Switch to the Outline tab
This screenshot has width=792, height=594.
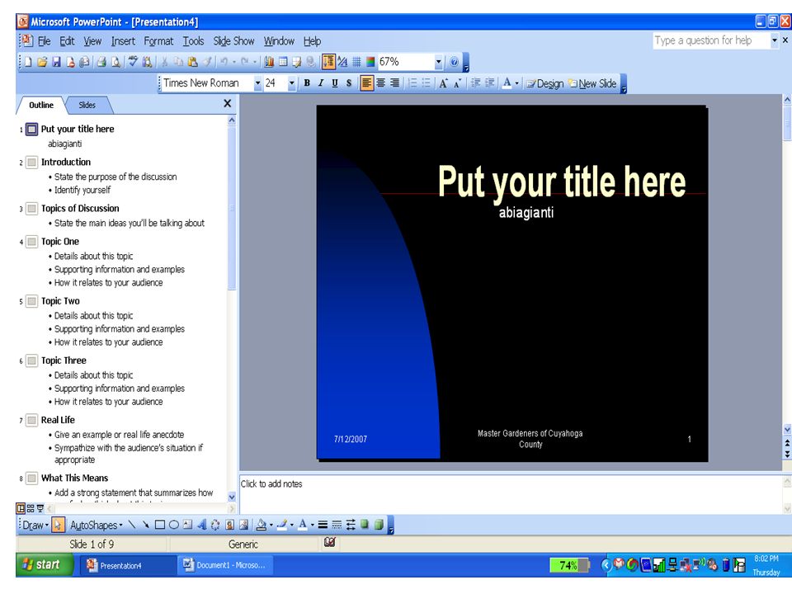point(41,105)
